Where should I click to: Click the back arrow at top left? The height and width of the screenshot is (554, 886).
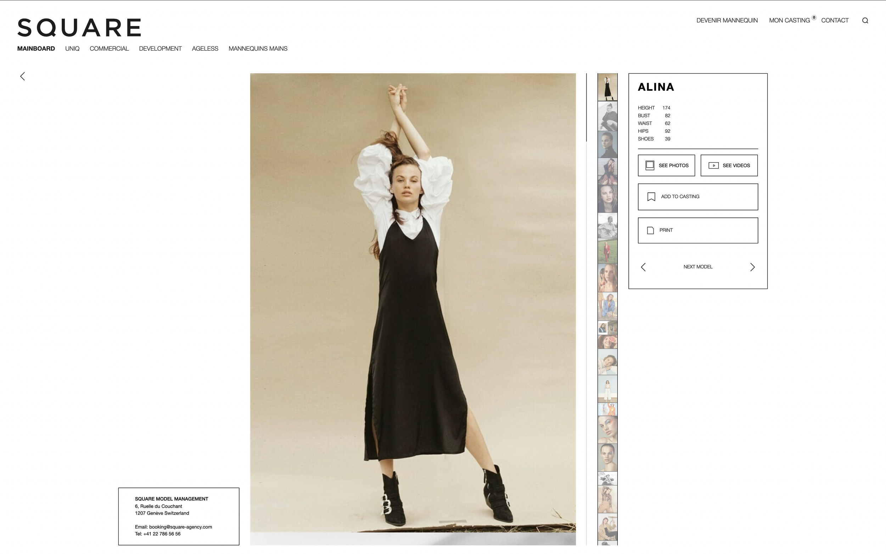23,76
